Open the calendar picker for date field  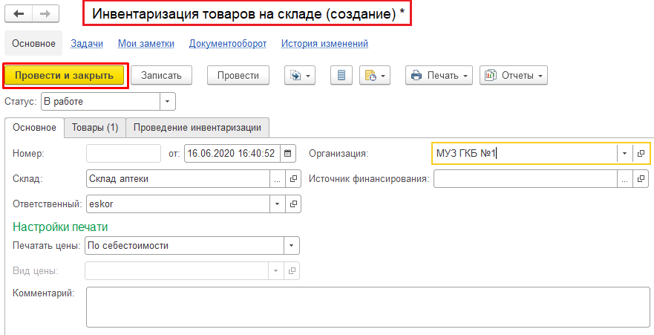288,154
